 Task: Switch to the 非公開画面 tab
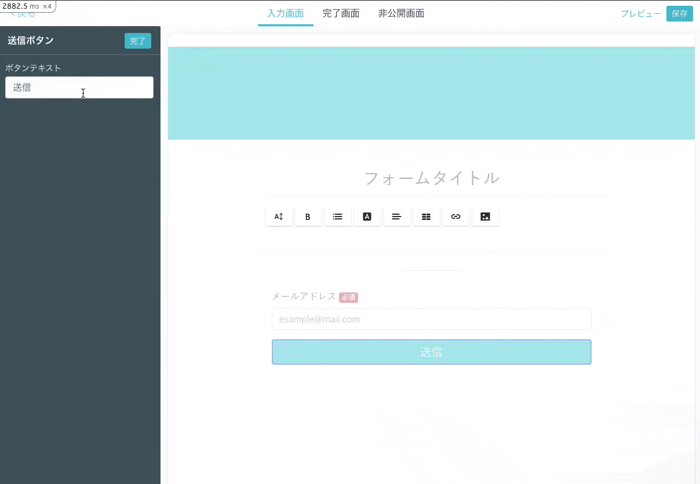pyautogui.click(x=401, y=13)
